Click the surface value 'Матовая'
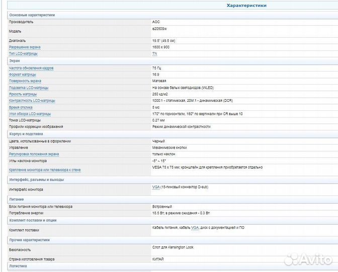Screen dimensions: 338x272 pyautogui.click(x=159, y=81)
